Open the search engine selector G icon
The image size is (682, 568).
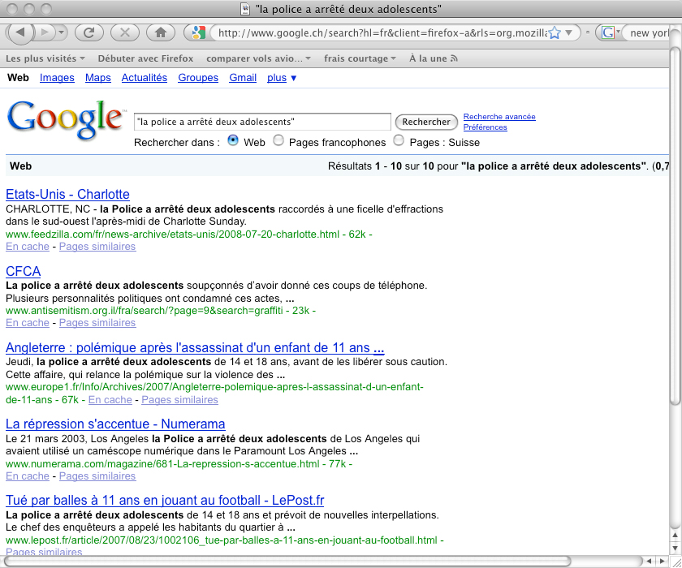pos(609,32)
